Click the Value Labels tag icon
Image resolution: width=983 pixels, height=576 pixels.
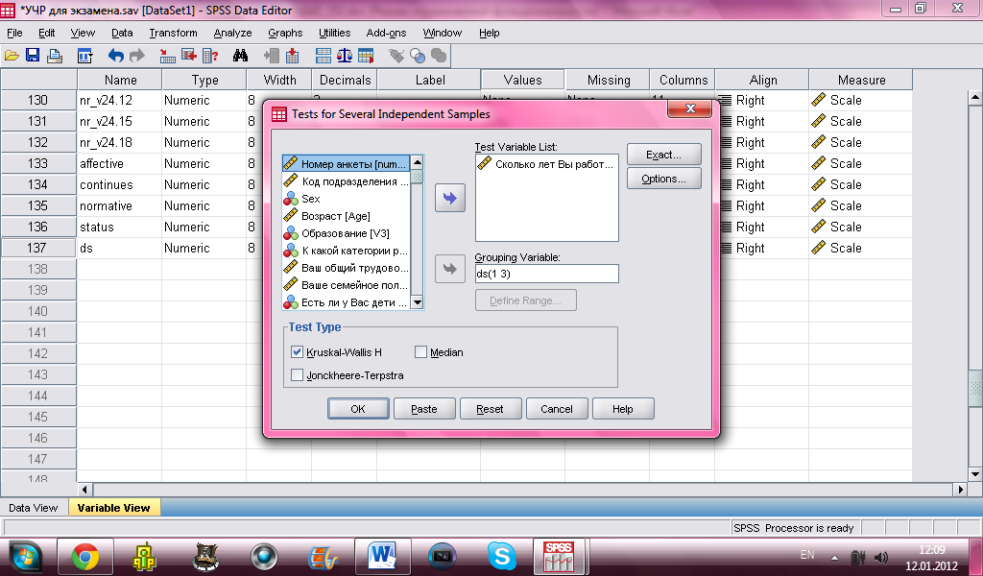coord(396,56)
